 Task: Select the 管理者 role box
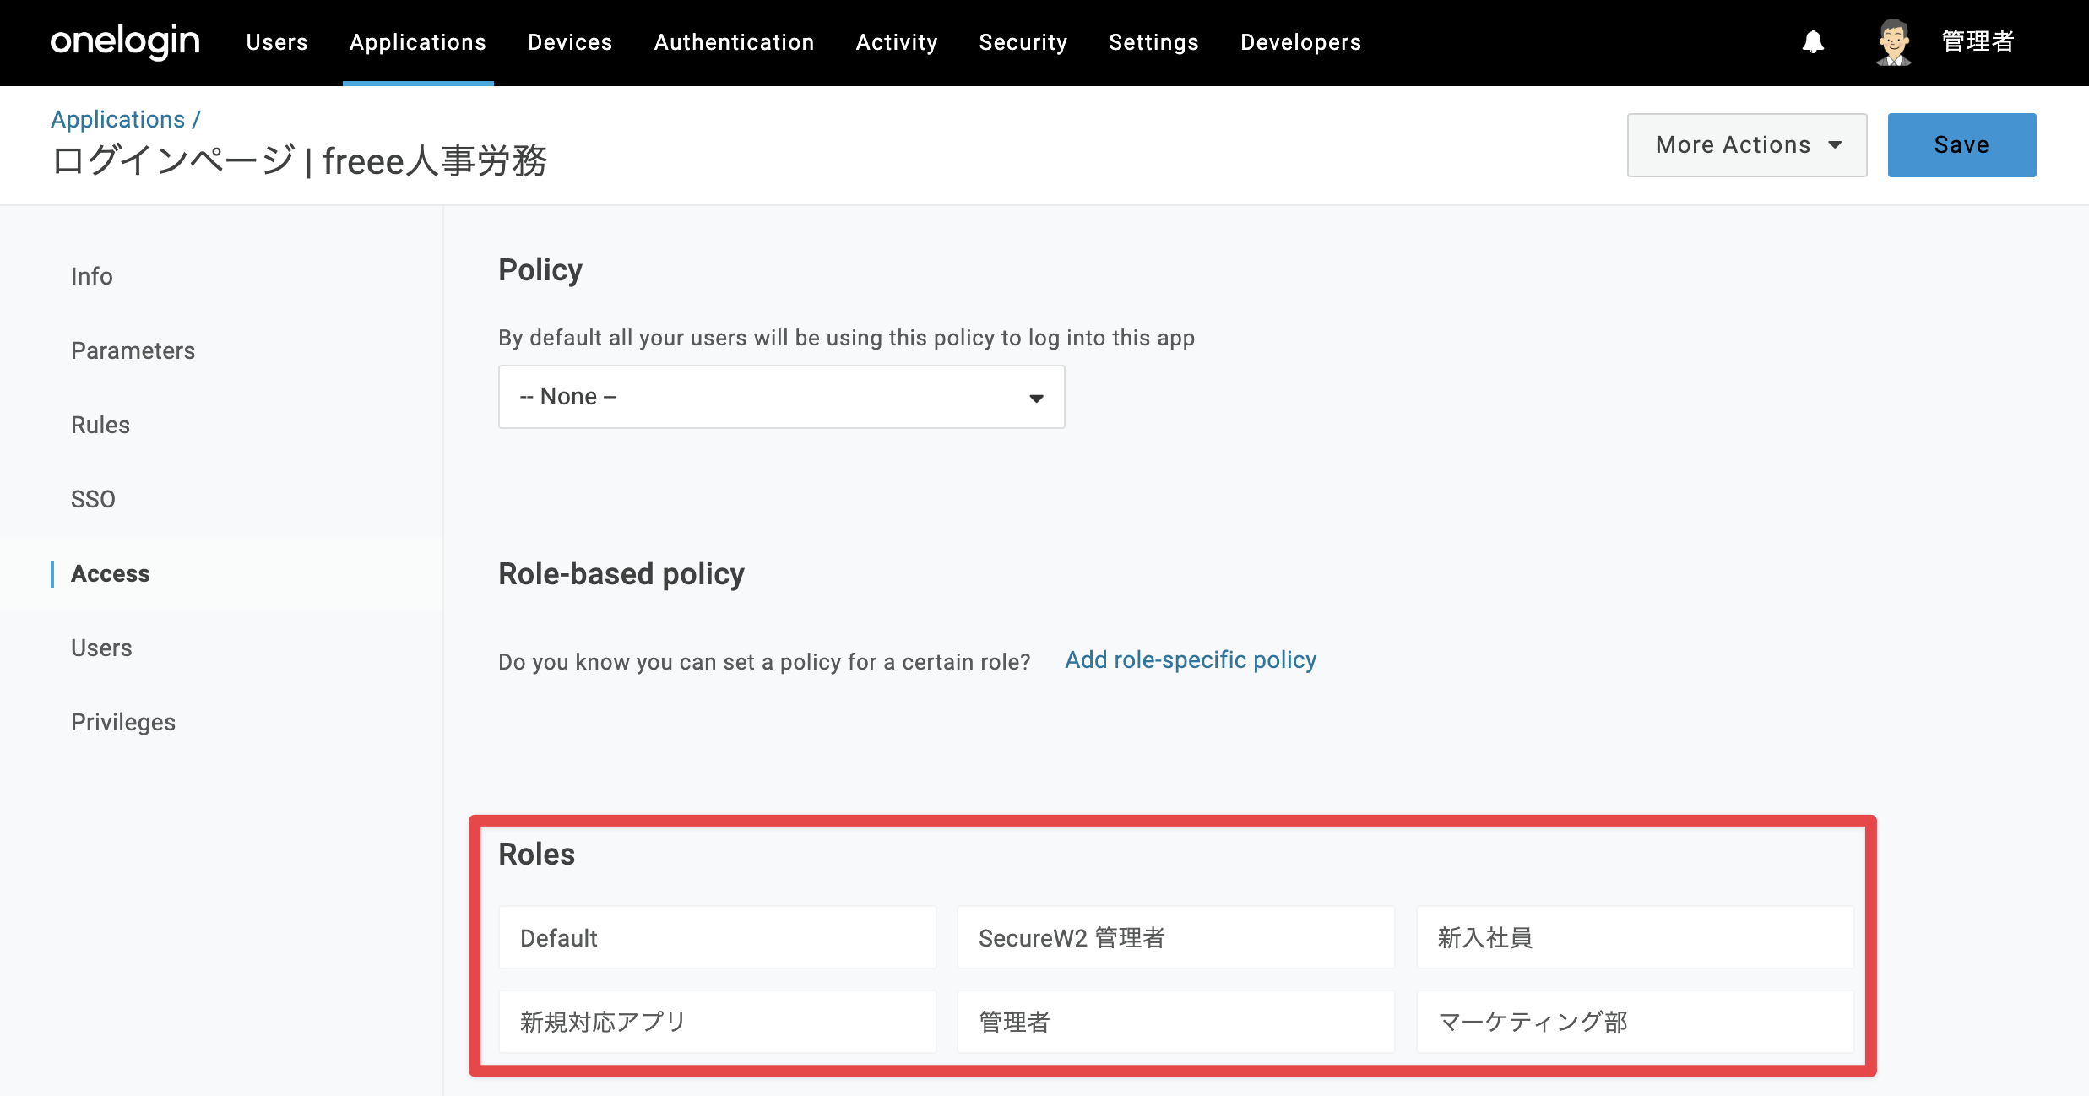[x=1175, y=1022]
